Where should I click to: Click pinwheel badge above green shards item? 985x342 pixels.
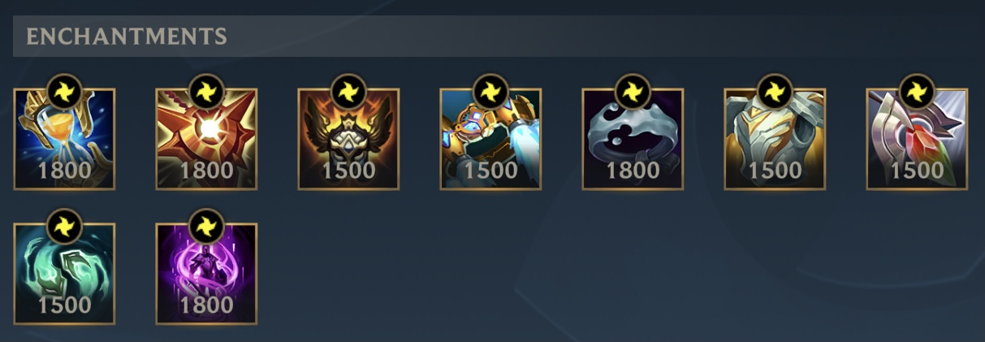[64, 226]
